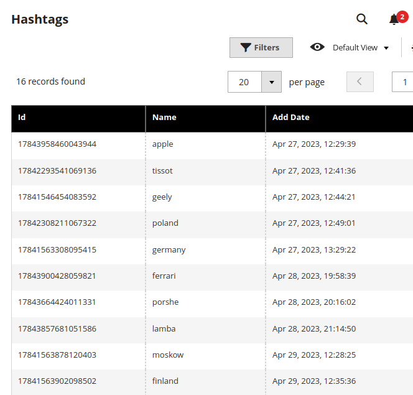Open the per page dropdown arrow
The width and height of the screenshot is (413, 395).
(272, 82)
